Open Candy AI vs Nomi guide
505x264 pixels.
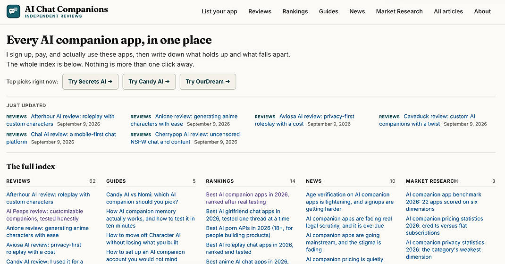pos(142,198)
